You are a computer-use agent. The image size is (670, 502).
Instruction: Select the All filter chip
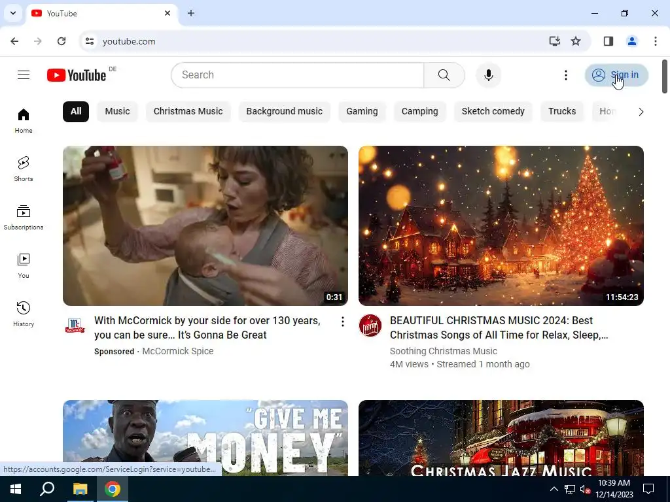click(x=76, y=111)
